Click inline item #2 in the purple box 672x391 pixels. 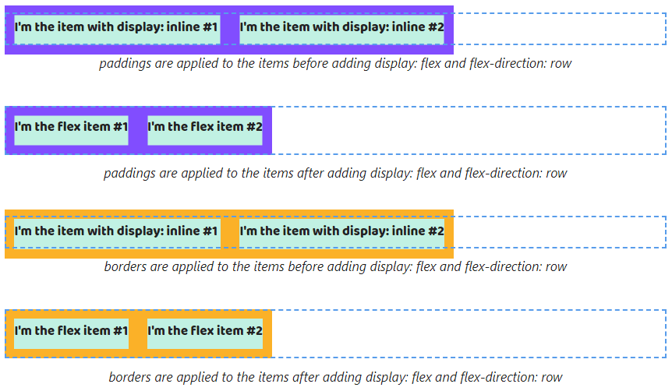point(341,28)
